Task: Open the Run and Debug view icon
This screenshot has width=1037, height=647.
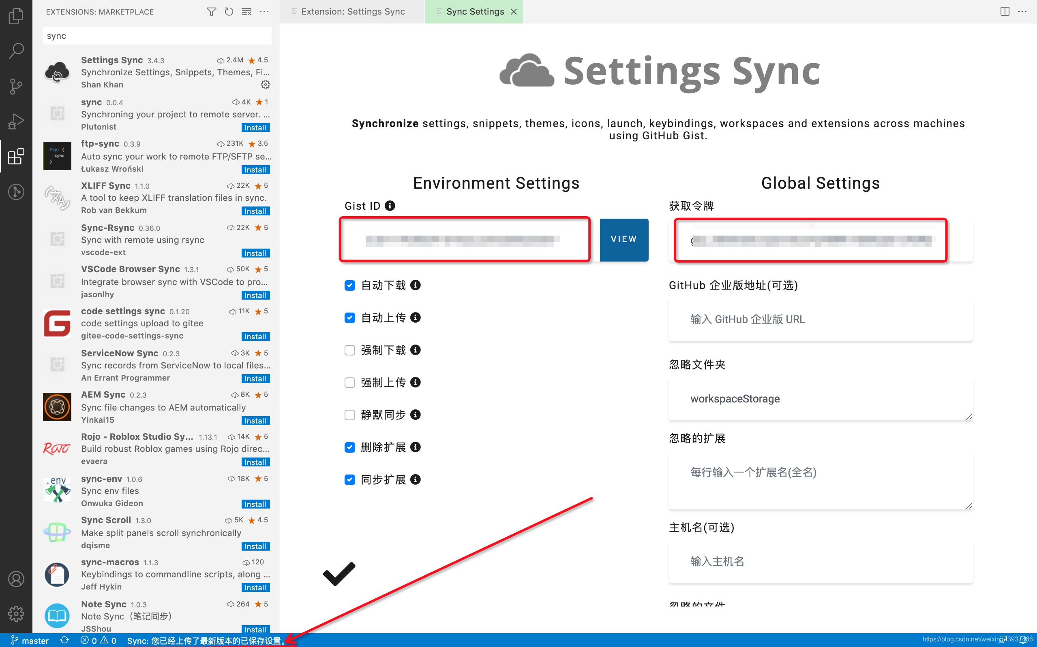Action: [x=16, y=121]
